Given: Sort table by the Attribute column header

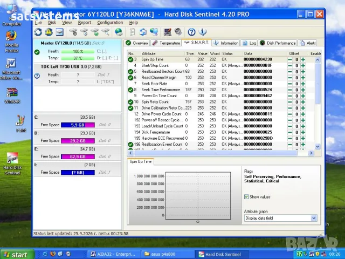Looking at the screenshot, I should pyautogui.click(x=162, y=53).
